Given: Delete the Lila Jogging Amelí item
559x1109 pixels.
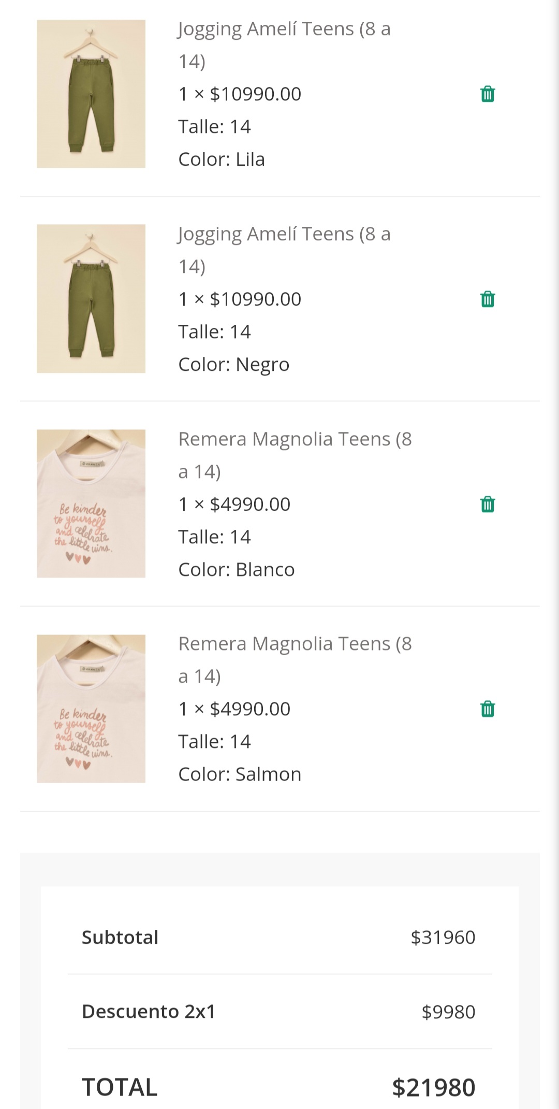Looking at the screenshot, I should (488, 94).
